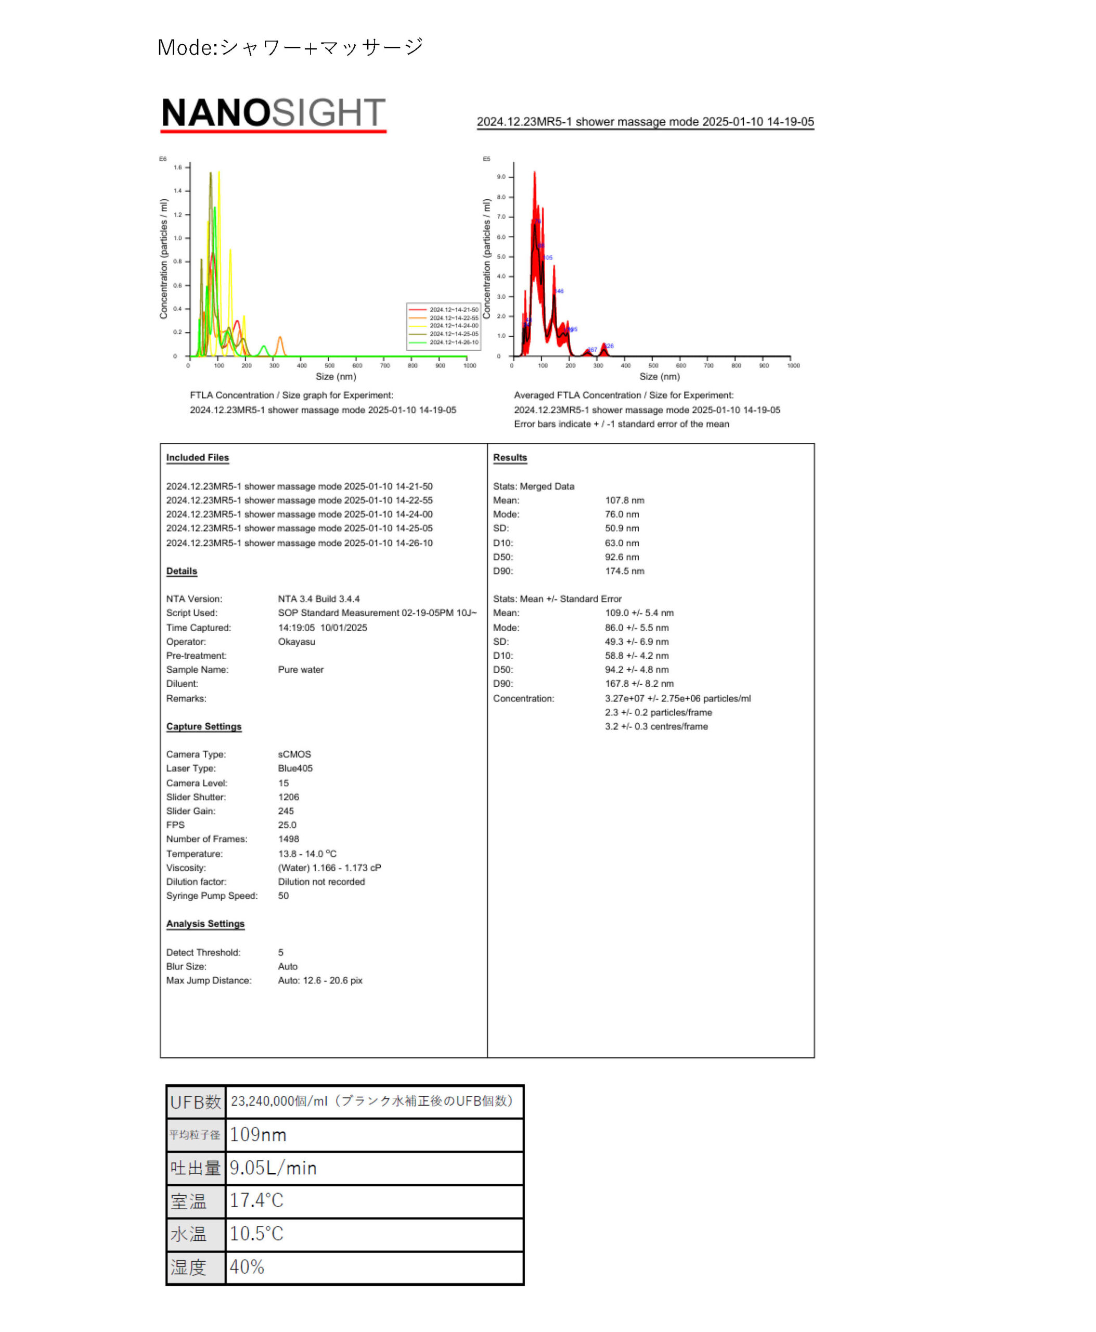Image resolution: width=1096 pixels, height=1332 pixels.
Task: Click merged D10 value '63.0 nm'
Action: coord(622,543)
